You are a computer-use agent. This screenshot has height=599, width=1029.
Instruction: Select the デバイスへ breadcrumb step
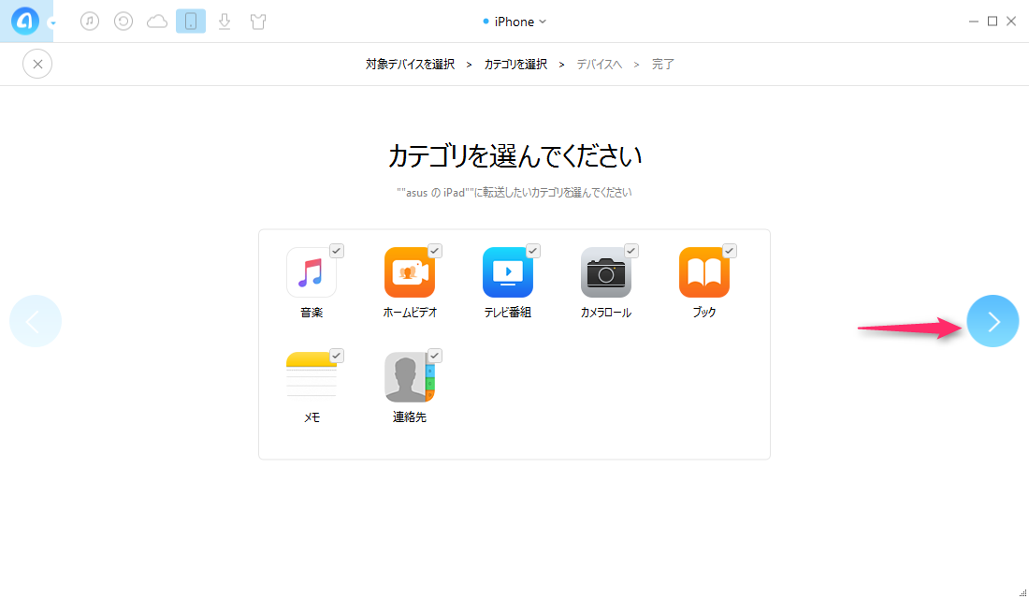tap(599, 65)
